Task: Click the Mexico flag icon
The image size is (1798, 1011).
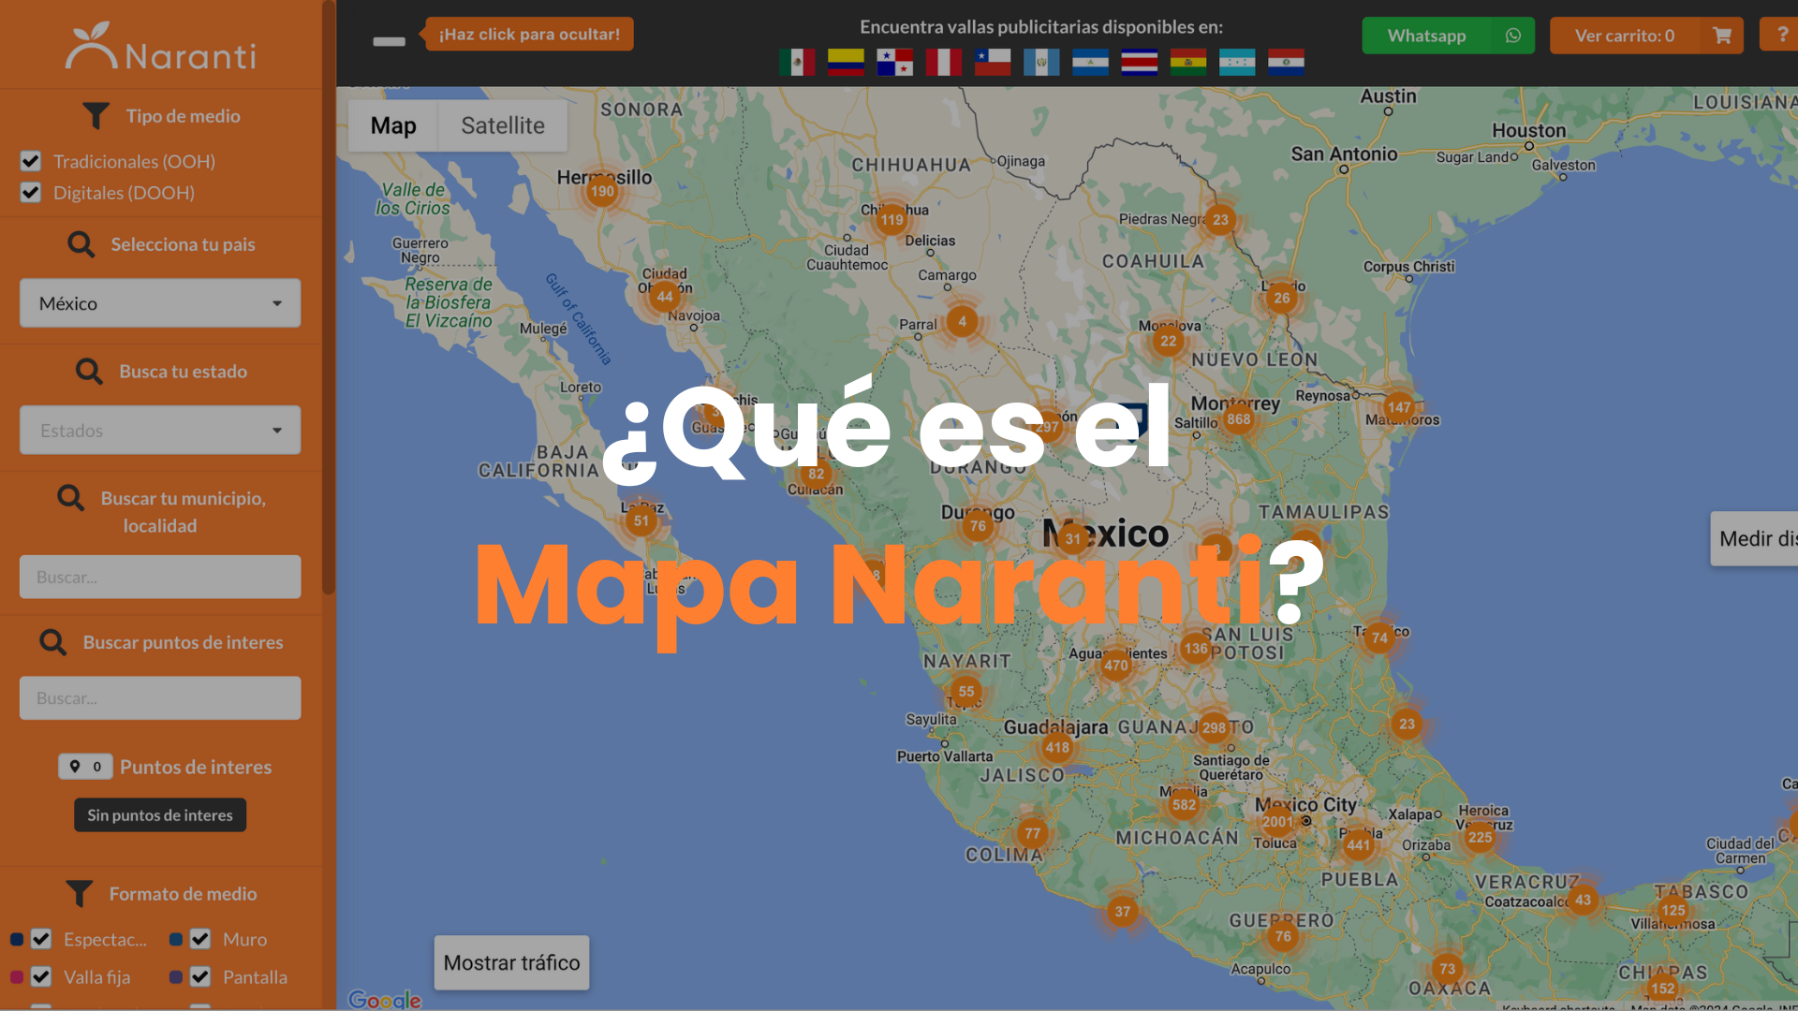Action: 797,62
